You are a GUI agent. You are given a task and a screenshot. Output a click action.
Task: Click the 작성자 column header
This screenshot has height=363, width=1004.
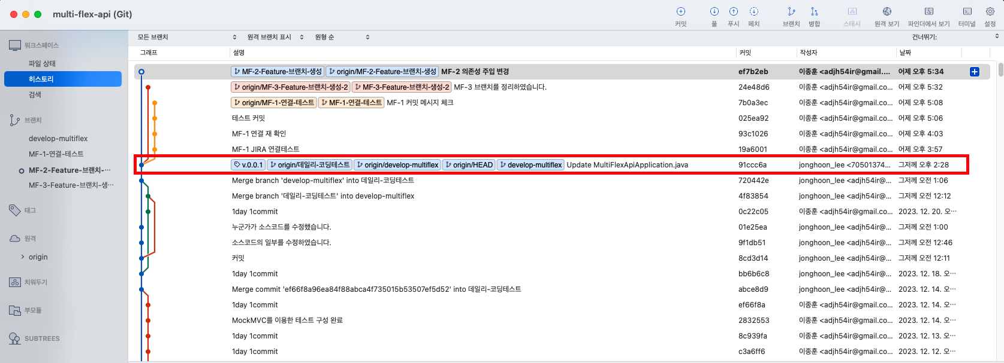pyautogui.click(x=809, y=53)
